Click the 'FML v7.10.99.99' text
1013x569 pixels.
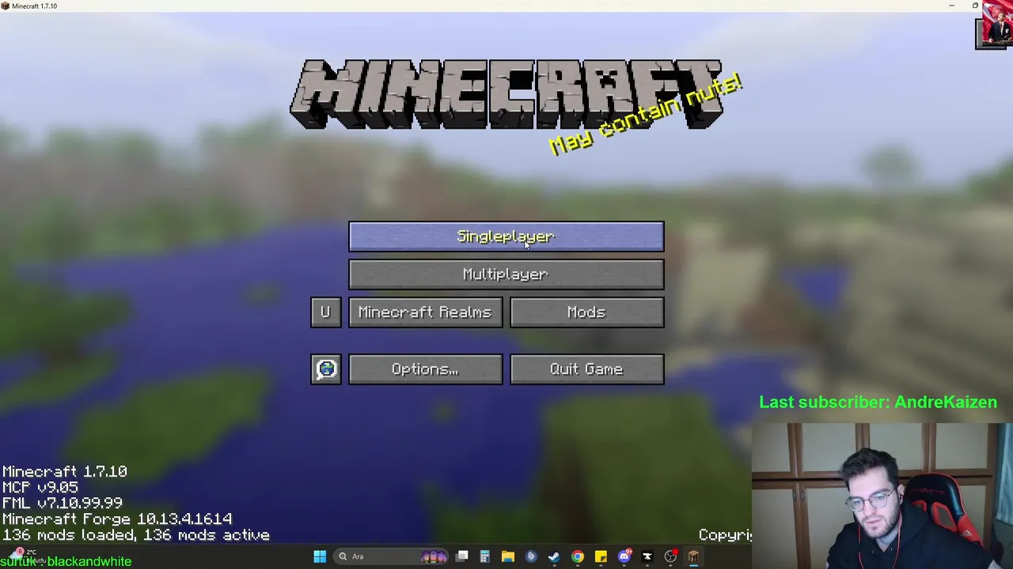coord(63,503)
